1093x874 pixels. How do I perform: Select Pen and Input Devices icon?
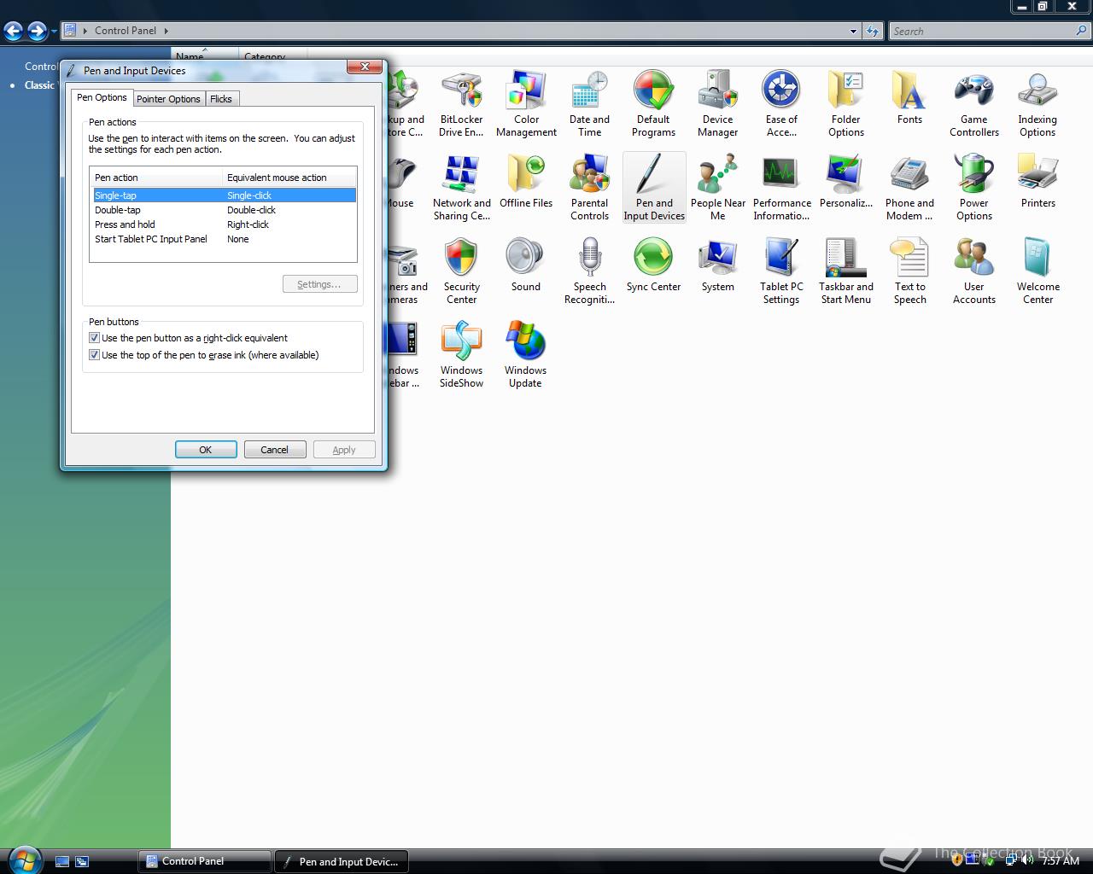[x=654, y=188]
